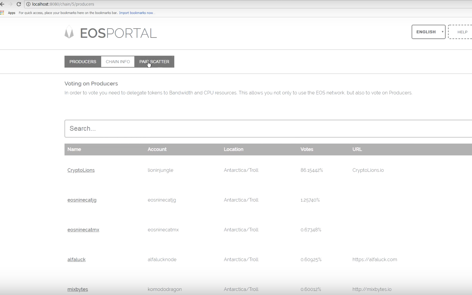Screen dimensions: 472x295
Task: Open the ENGLISH language dropdown
Action: tap(428, 32)
